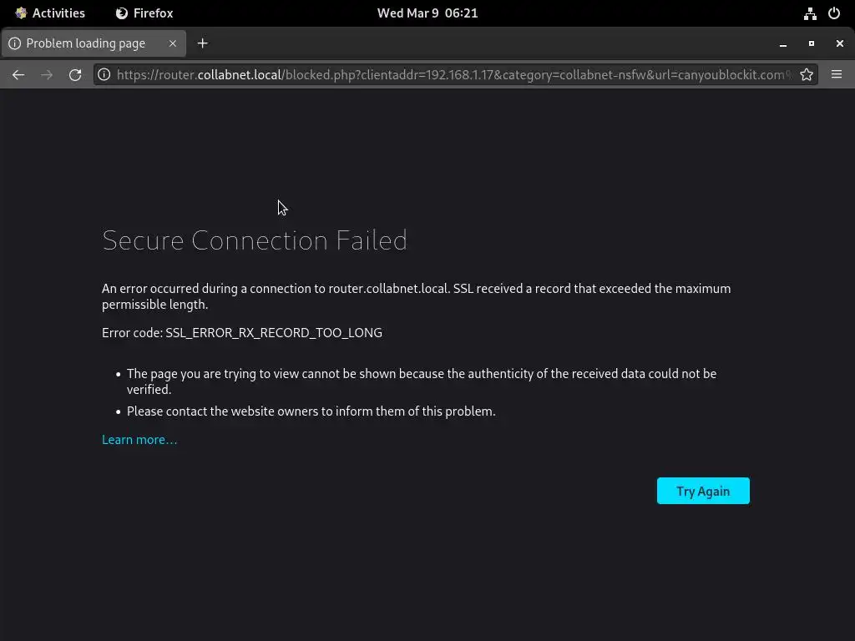Open the power menu in the top bar
This screenshot has height=641, width=855.
[x=833, y=13]
